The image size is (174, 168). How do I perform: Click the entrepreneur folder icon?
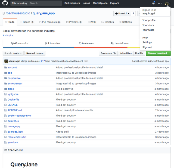tap(5, 83)
